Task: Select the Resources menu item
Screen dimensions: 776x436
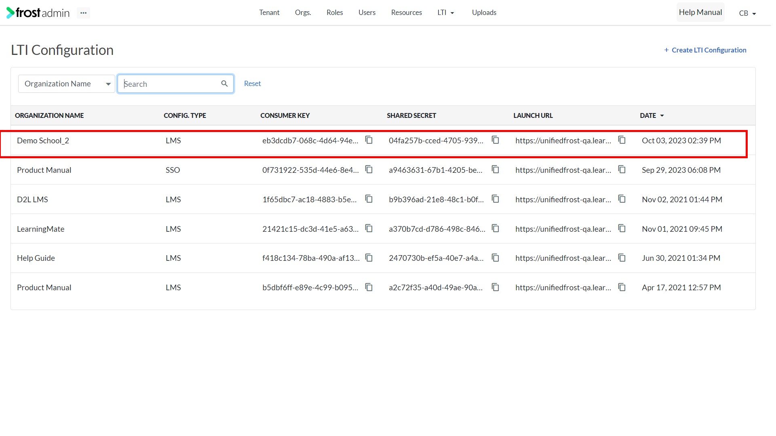Action: [x=406, y=13]
